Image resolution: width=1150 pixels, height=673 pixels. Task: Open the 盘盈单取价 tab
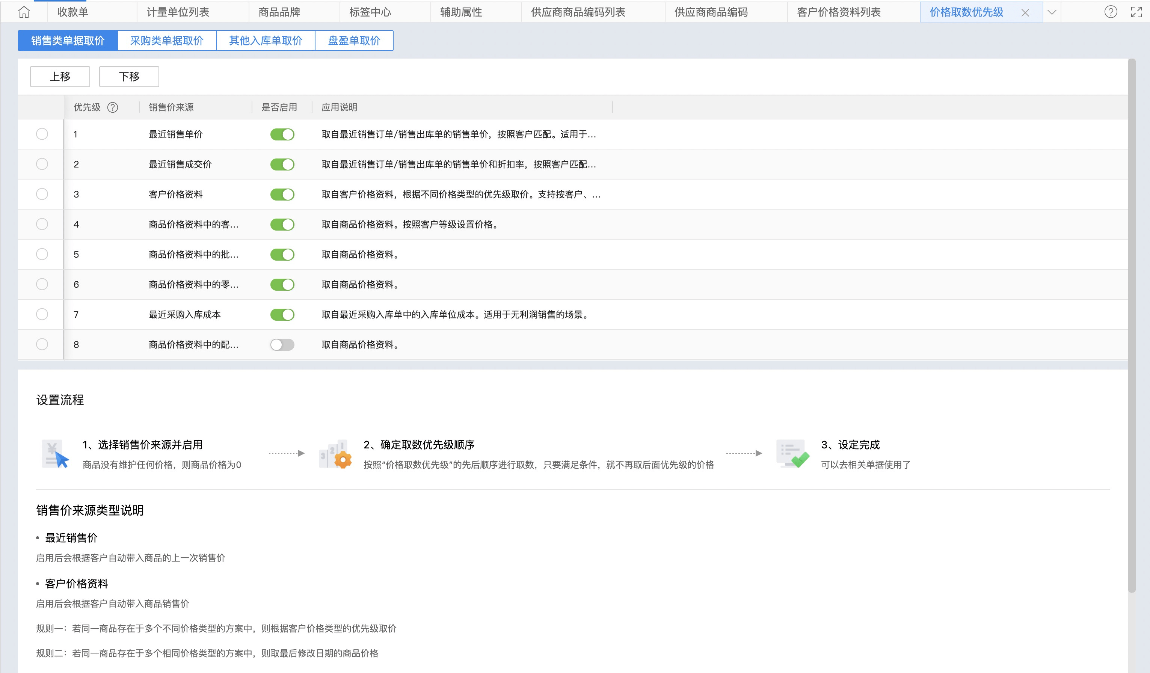(354, 41)
